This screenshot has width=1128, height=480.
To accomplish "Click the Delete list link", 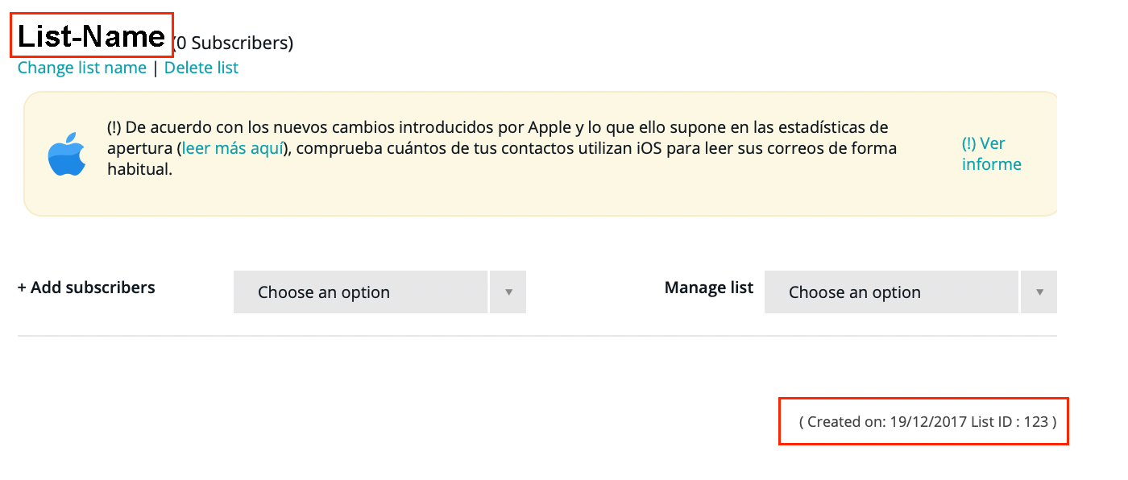I will (x=201, y=68).
